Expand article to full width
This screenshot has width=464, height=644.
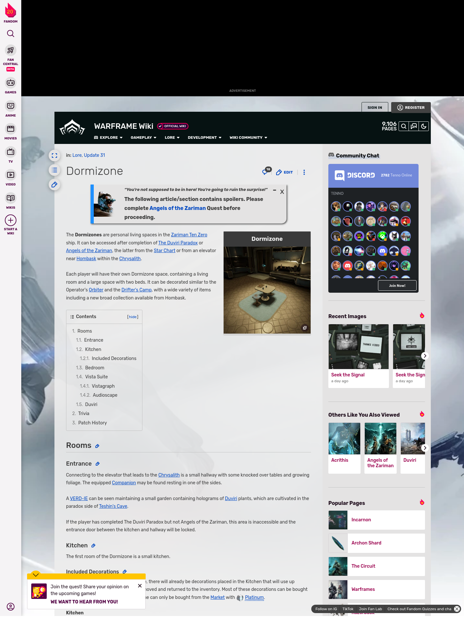coord(54,156)
